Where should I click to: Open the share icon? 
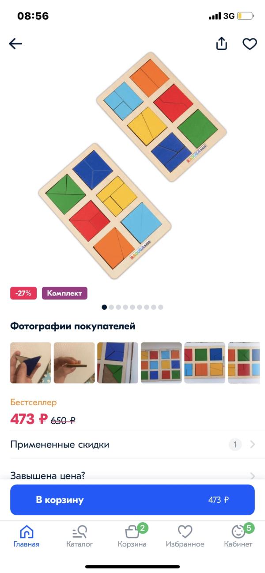pos(221,43)
